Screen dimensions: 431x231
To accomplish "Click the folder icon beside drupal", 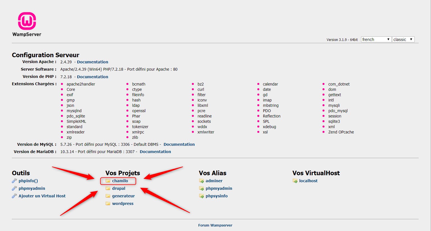I will pos(108,188).
